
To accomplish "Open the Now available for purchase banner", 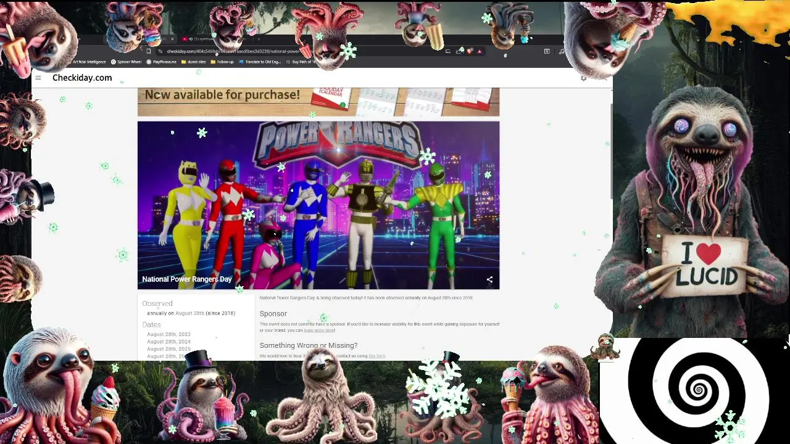I will (x=318, y=102).
